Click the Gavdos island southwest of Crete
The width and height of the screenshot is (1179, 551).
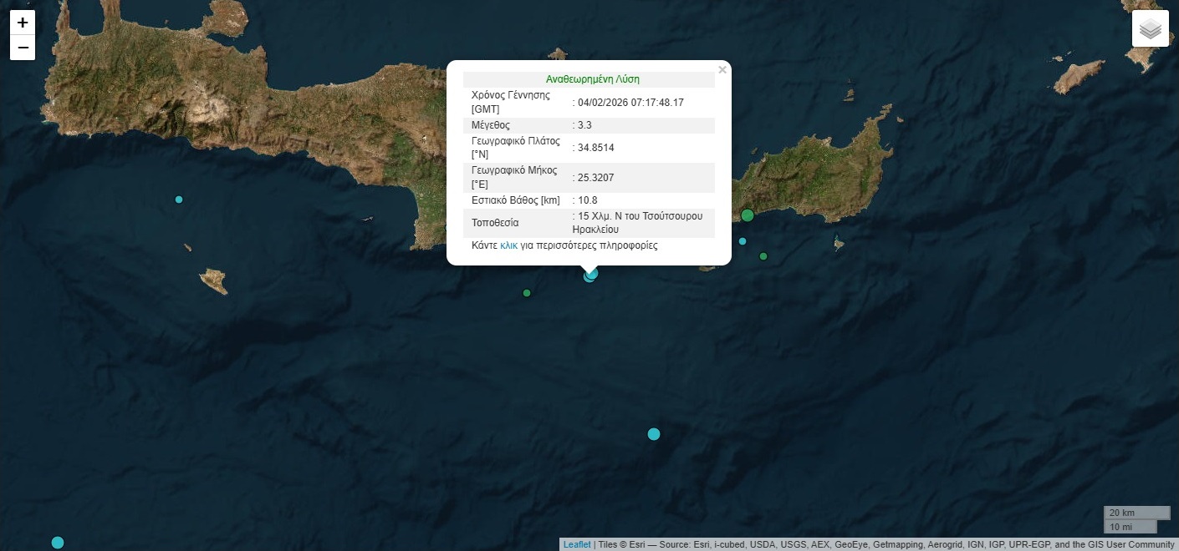[x=214, y=281]
